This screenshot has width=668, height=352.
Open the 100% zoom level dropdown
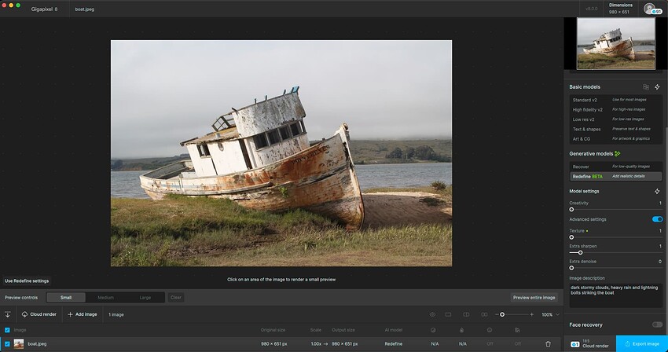pyautogui.click(x=550, y=314)
